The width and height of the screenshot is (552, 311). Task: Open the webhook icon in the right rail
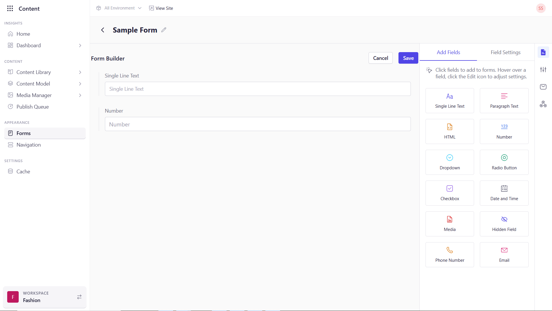(543, 104)
